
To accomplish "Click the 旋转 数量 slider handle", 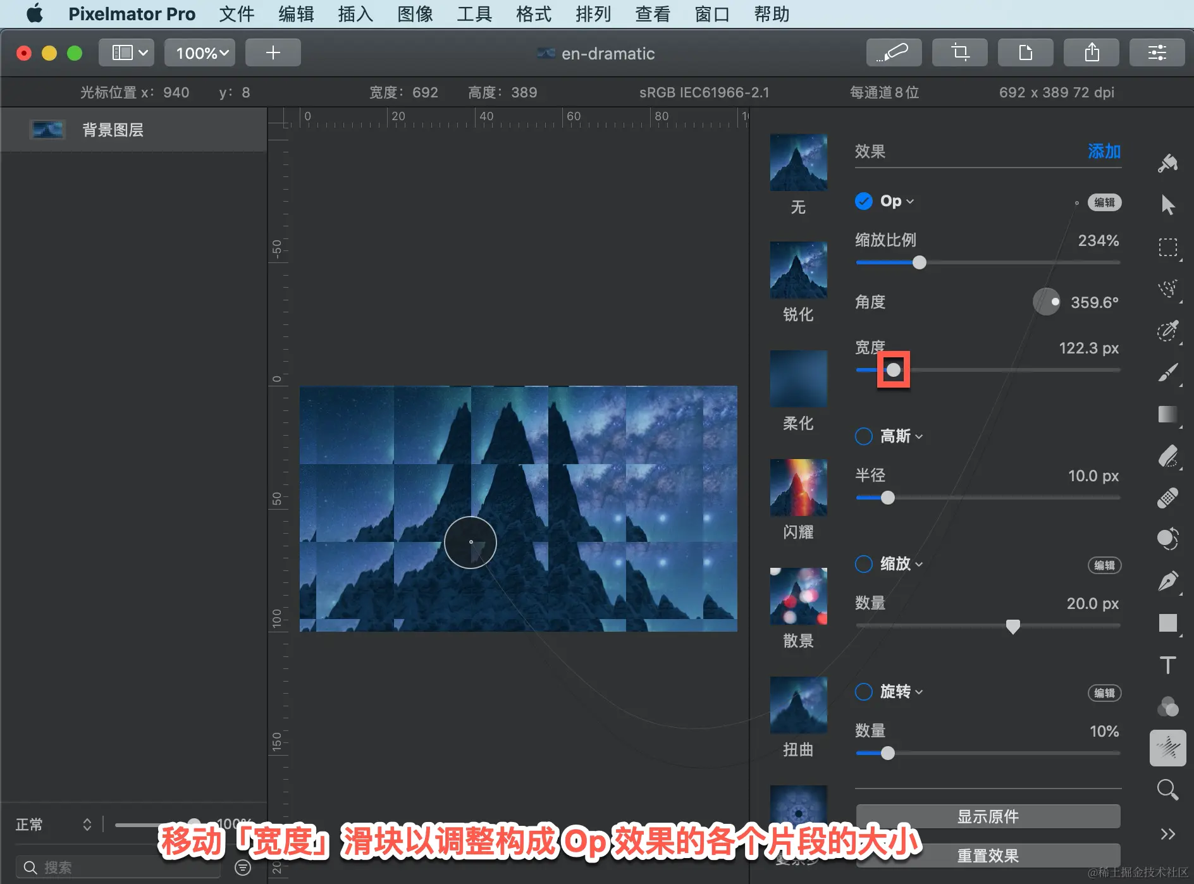I will (888, 753).
